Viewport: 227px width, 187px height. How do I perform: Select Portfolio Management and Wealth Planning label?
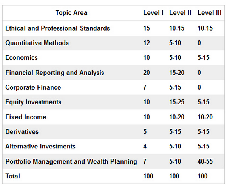pos(71,161)
